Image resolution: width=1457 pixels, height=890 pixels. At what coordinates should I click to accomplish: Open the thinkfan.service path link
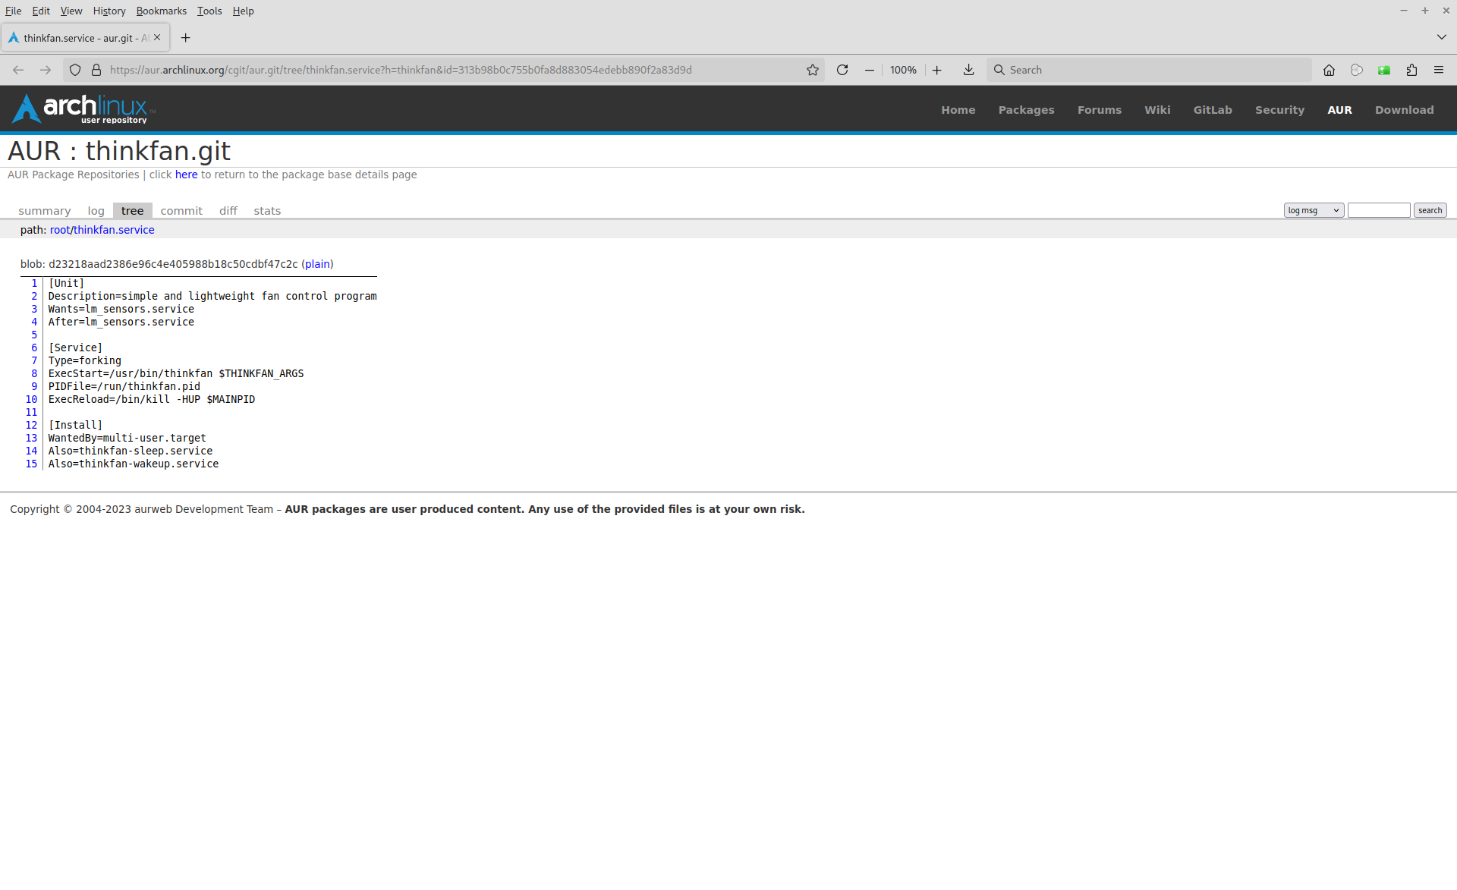tap(114, 230)
